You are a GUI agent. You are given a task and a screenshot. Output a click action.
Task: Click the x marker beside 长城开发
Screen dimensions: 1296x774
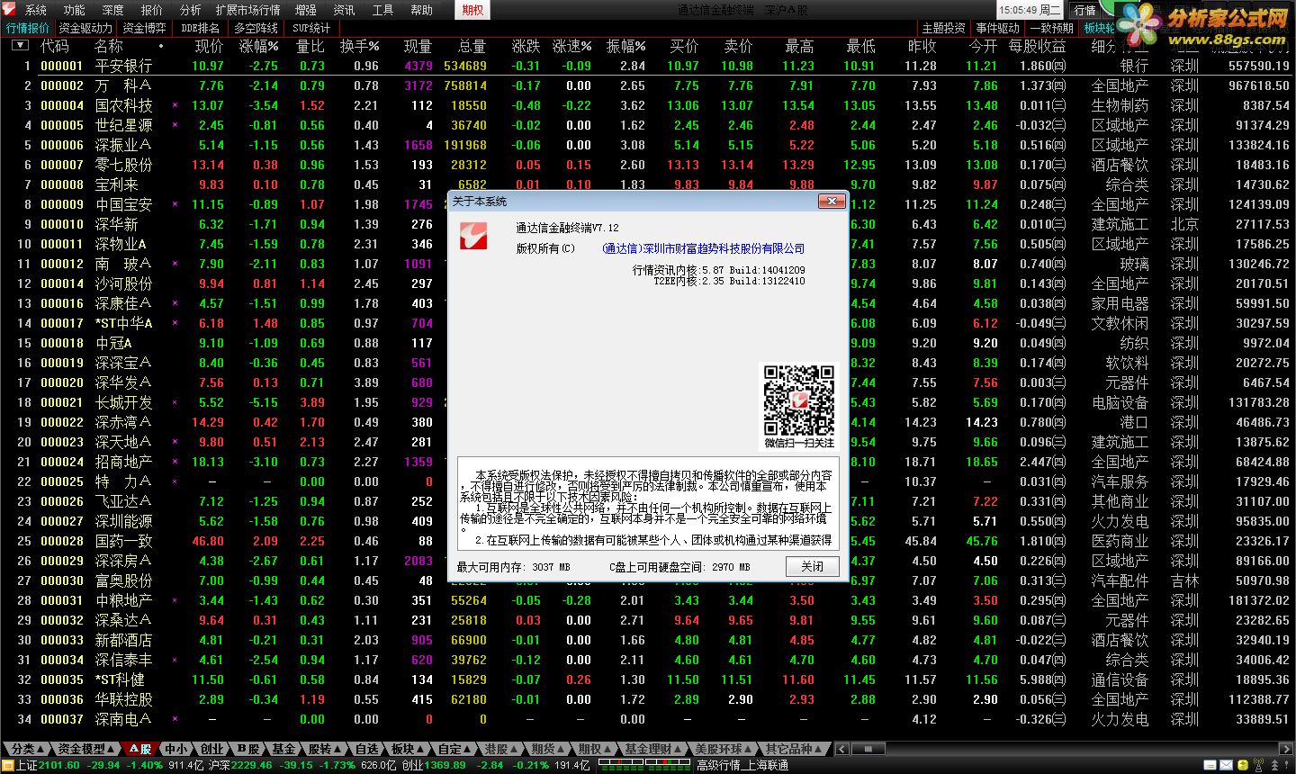(x=175, y=402)
